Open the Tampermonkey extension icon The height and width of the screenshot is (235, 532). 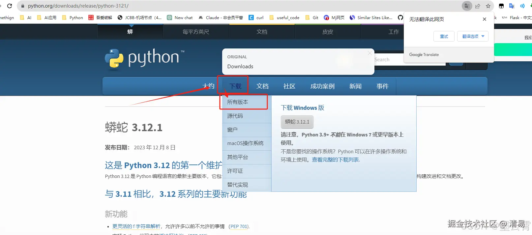point(501,6)
